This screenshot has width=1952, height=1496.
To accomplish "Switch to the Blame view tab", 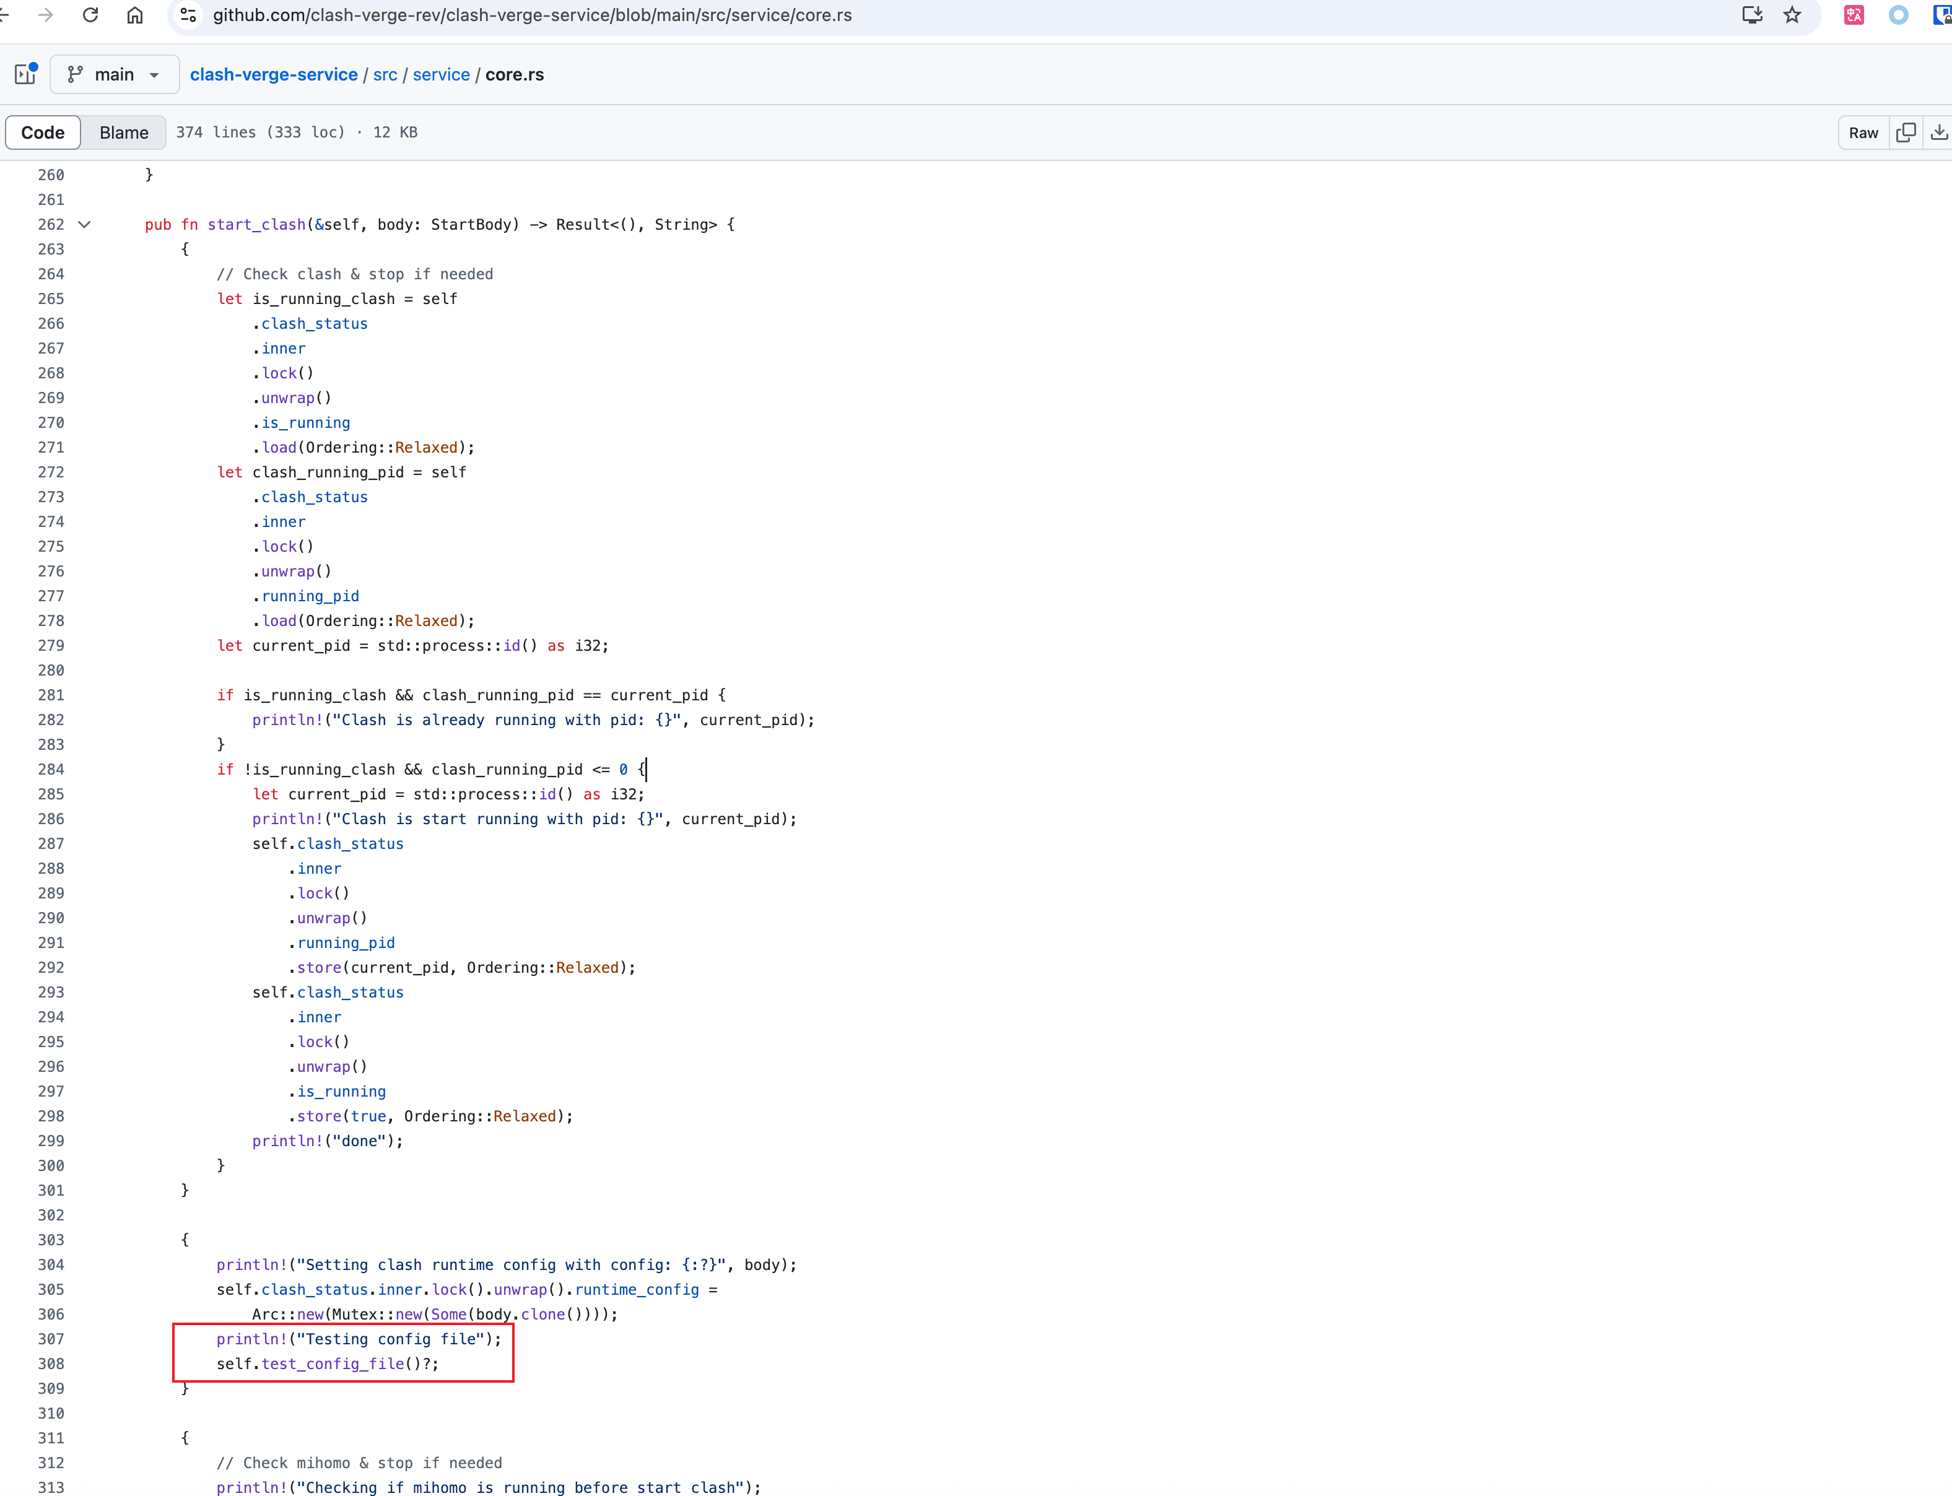I will pos(124,133).
